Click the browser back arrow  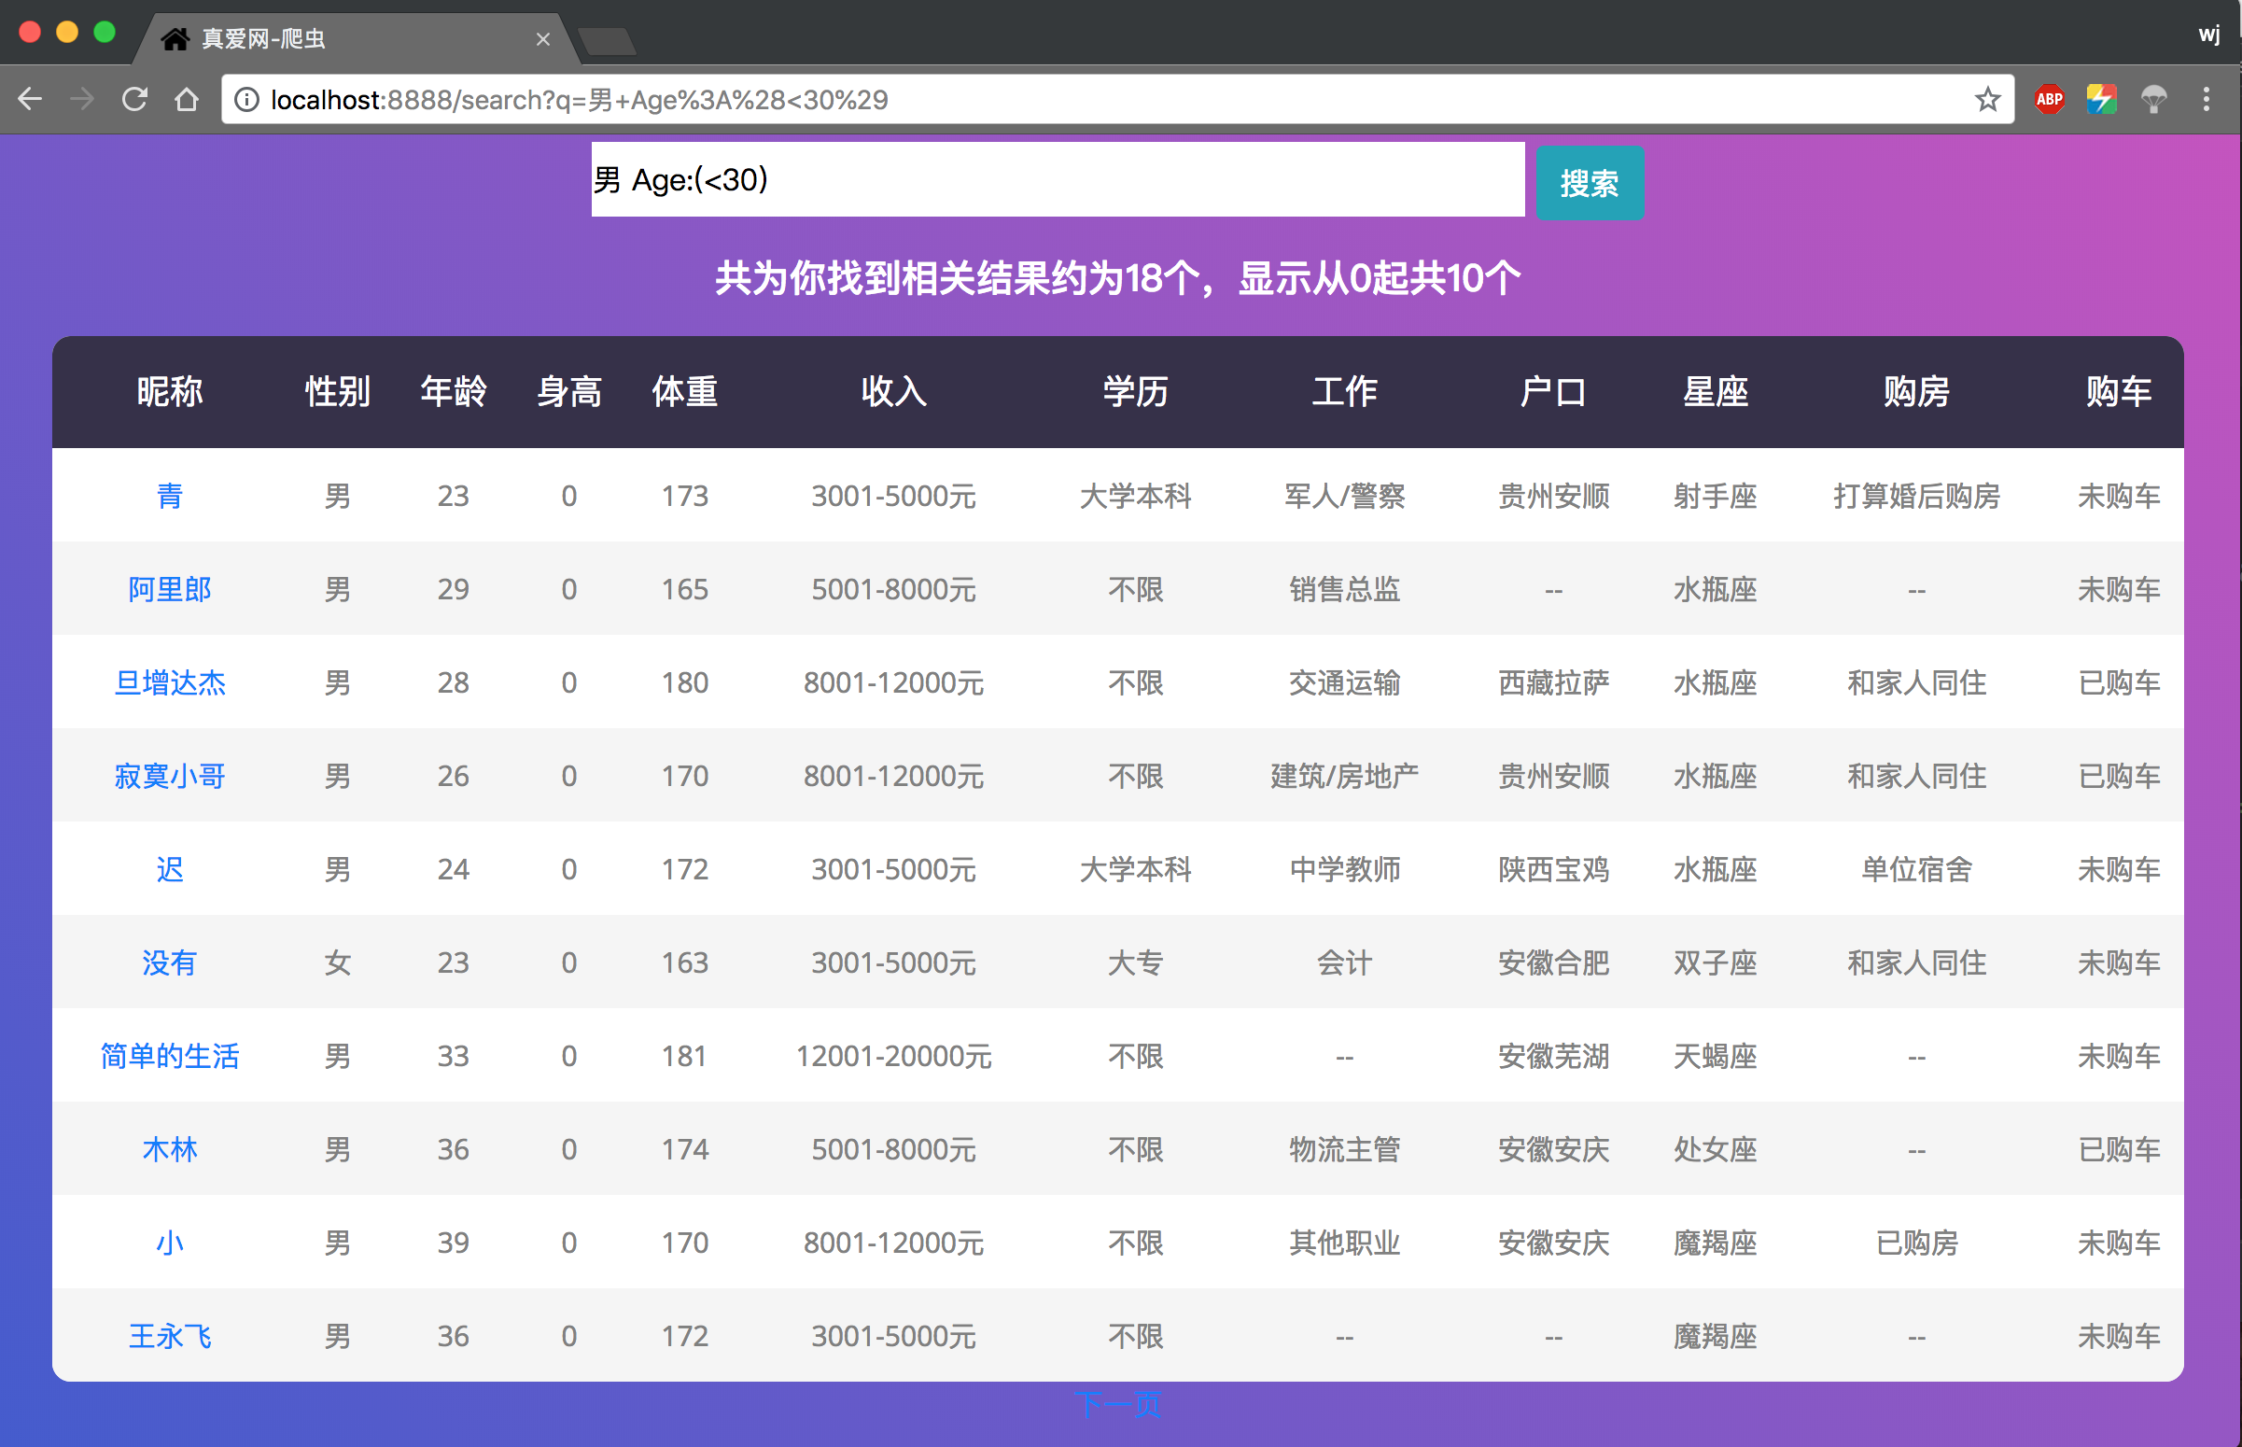pyautogui.click(x=30, y=99)
